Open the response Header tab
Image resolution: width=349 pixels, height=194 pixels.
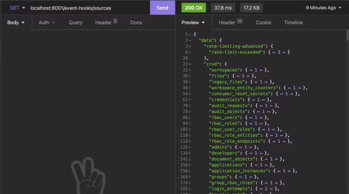click(230, 22)
